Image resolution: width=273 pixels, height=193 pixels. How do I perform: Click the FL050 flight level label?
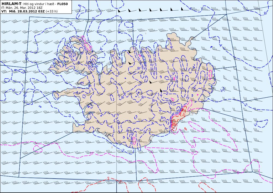pyautogui.click(x=63, y=4)
